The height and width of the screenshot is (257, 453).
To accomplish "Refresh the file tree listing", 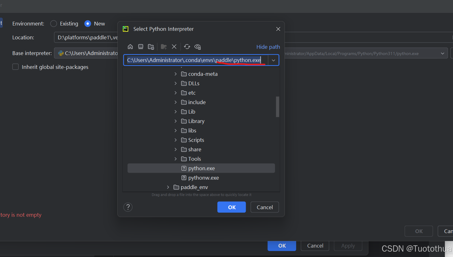I will [187, 47].
